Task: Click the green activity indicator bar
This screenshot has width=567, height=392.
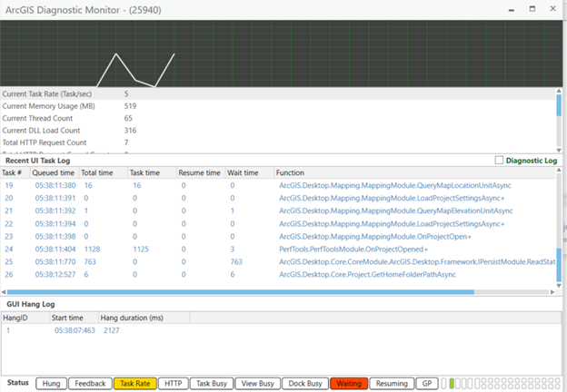Action: pos(452,383)
